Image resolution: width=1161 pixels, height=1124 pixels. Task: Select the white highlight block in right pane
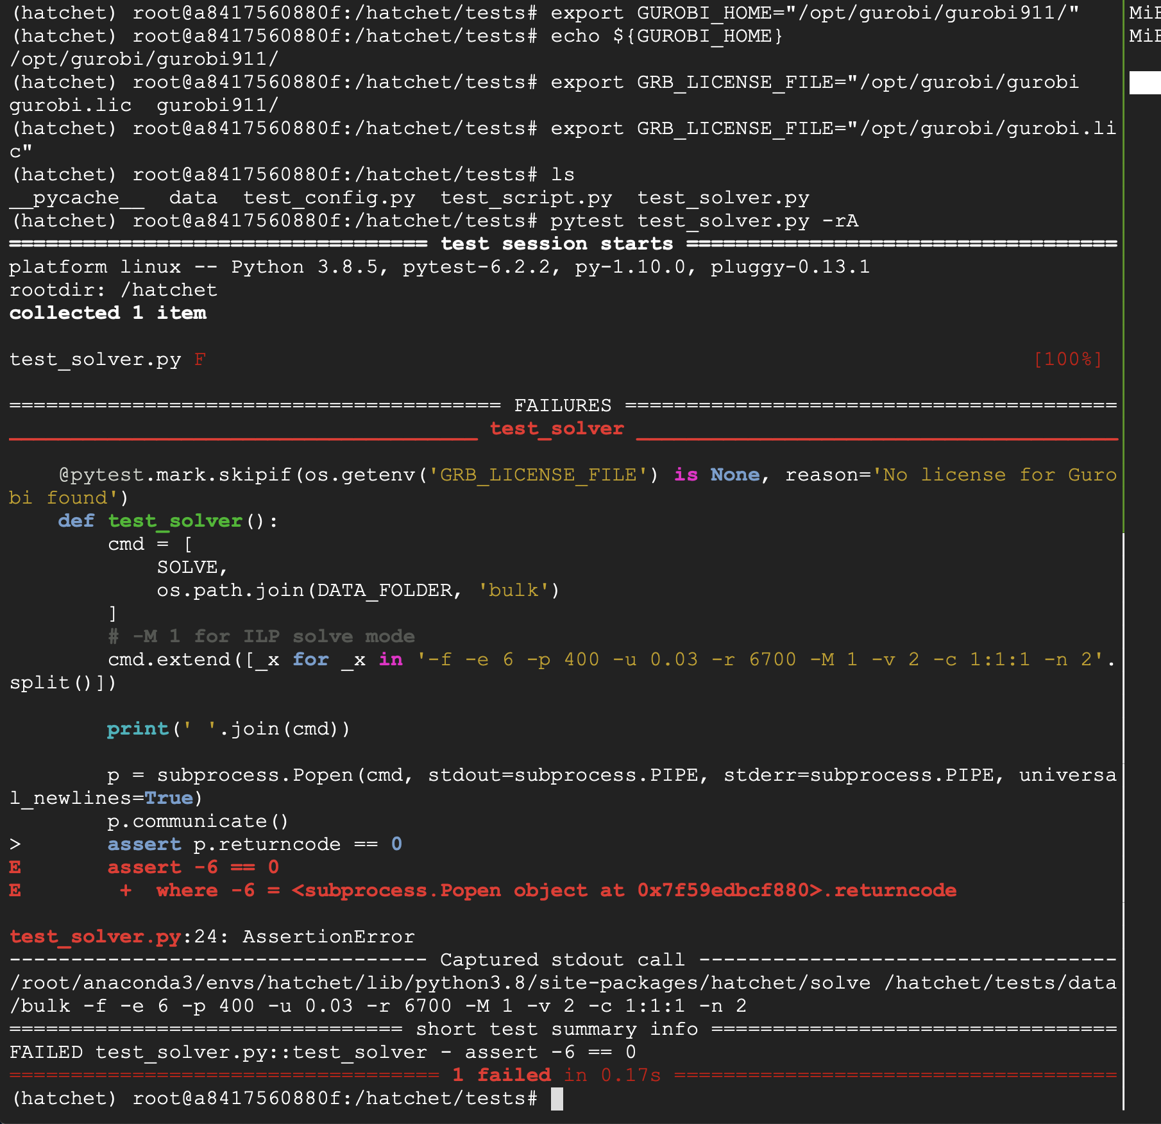click(1145, 82)
